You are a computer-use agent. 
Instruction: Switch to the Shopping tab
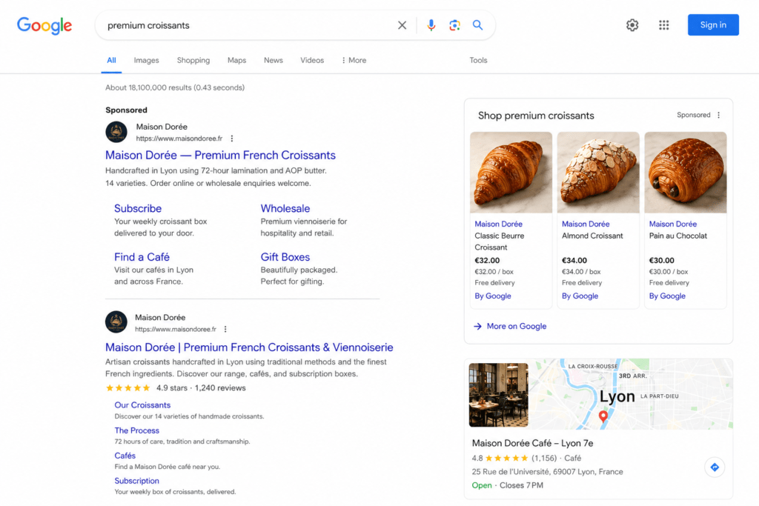[193, 61]
